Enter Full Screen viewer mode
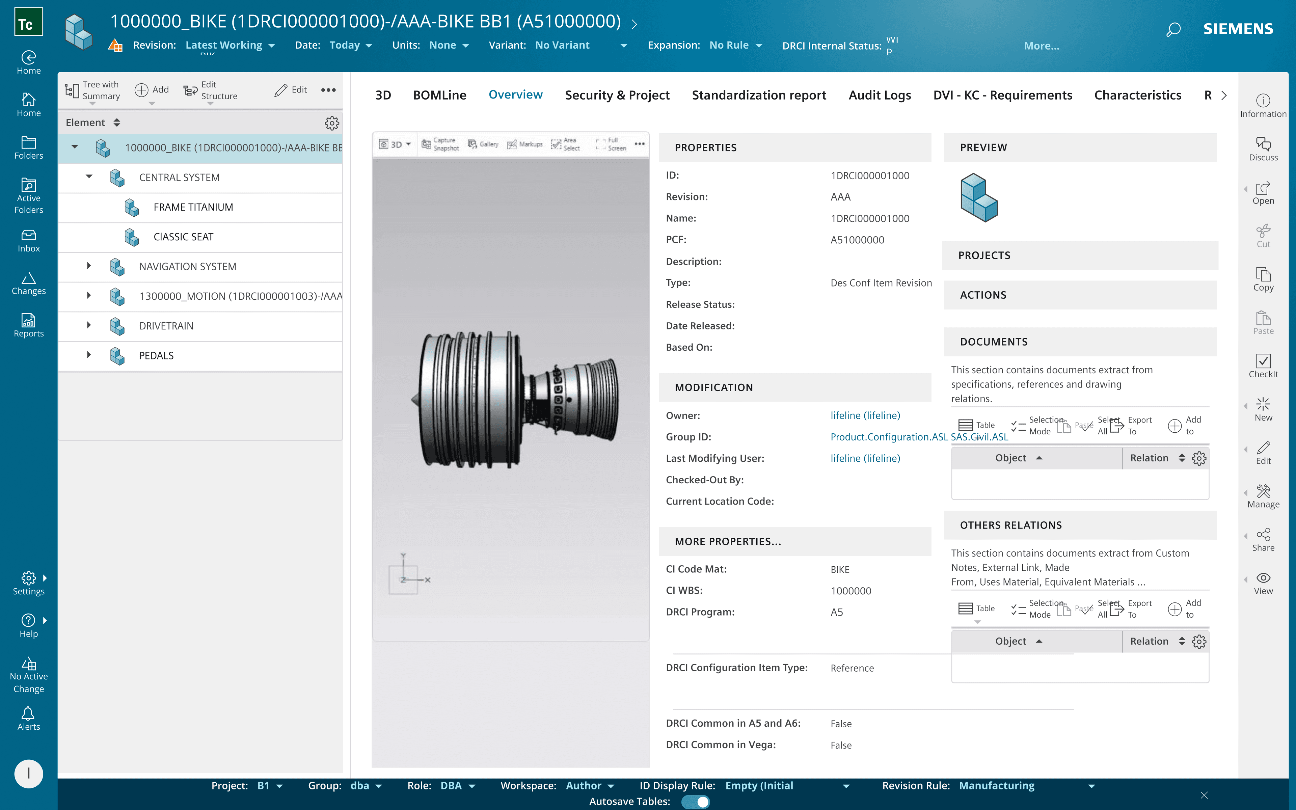The height and width of the screenshot is (810, 1296). pyautogui.click(x=611, y=144)
